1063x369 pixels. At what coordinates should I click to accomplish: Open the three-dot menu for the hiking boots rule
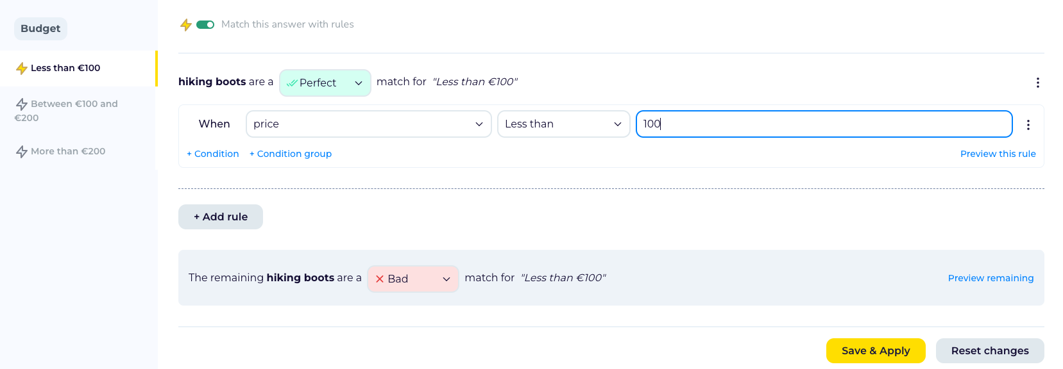coord(1037,83)
